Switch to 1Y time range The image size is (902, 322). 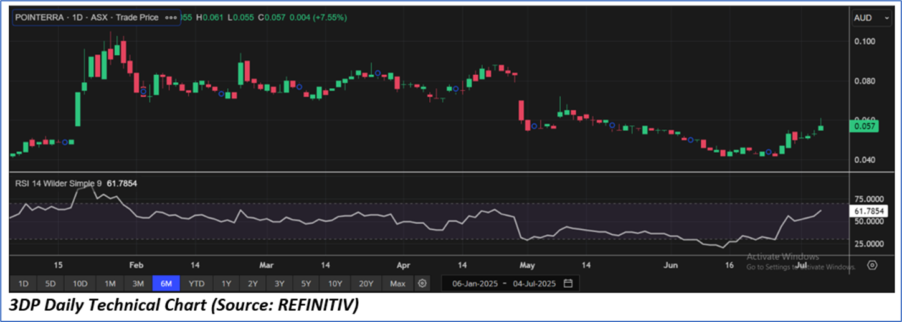226,283
